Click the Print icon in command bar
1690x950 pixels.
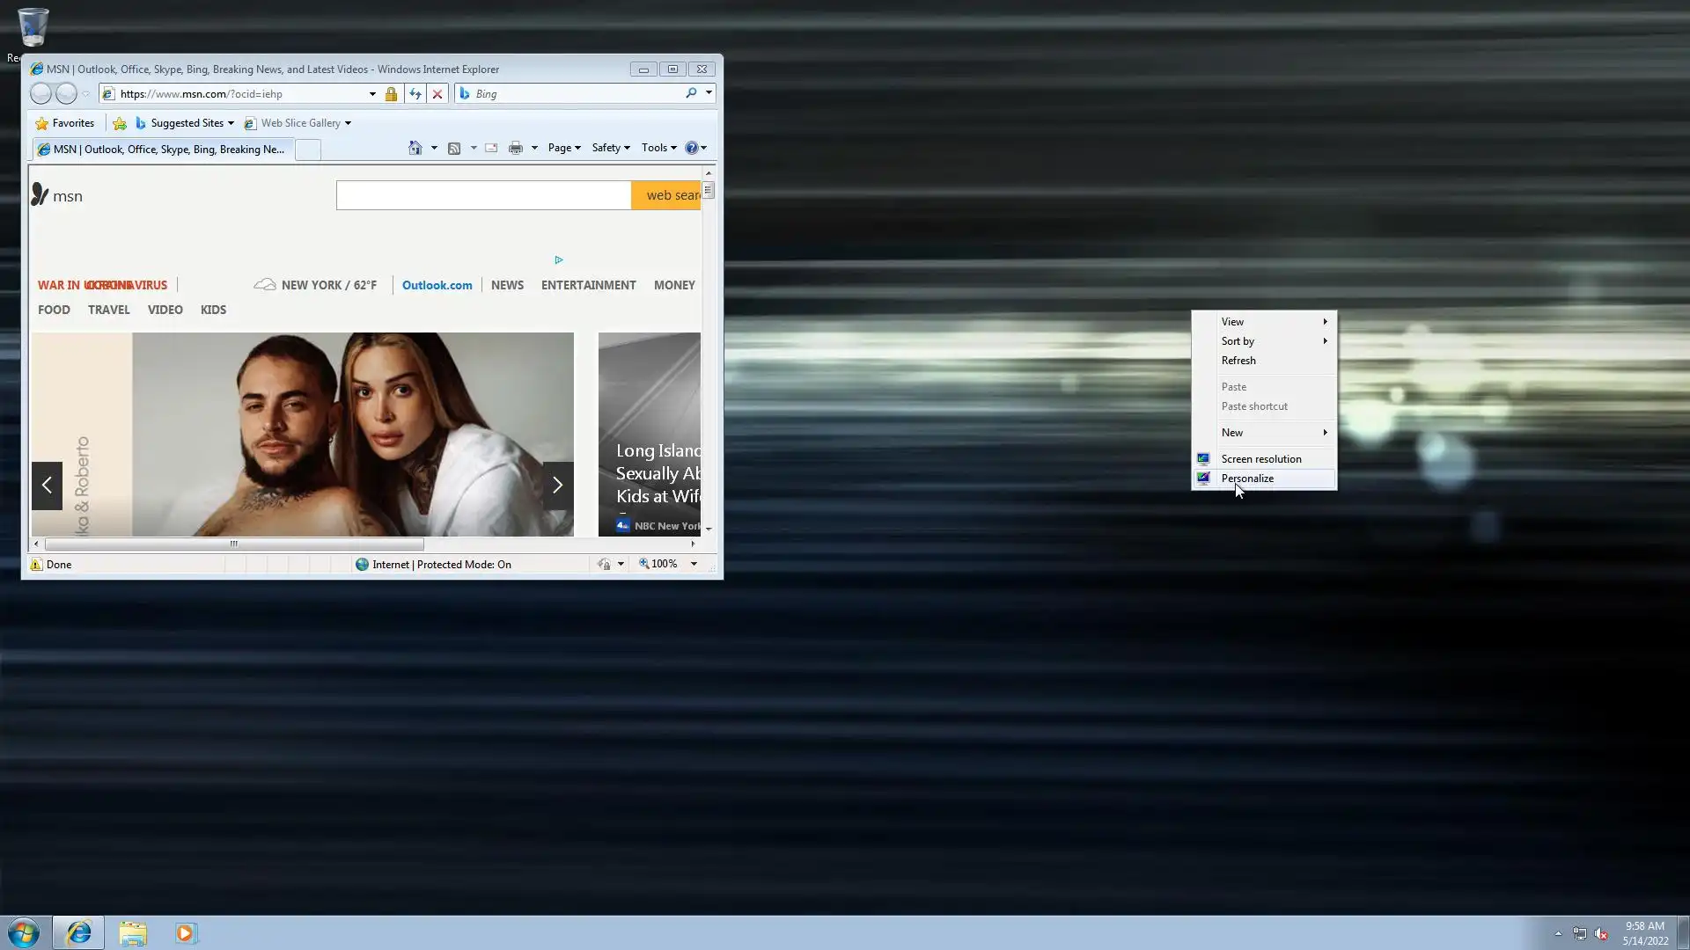click(516, 148)
